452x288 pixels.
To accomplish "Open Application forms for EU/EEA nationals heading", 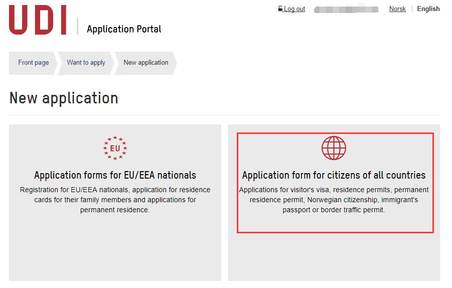I will tap(115, 175).
